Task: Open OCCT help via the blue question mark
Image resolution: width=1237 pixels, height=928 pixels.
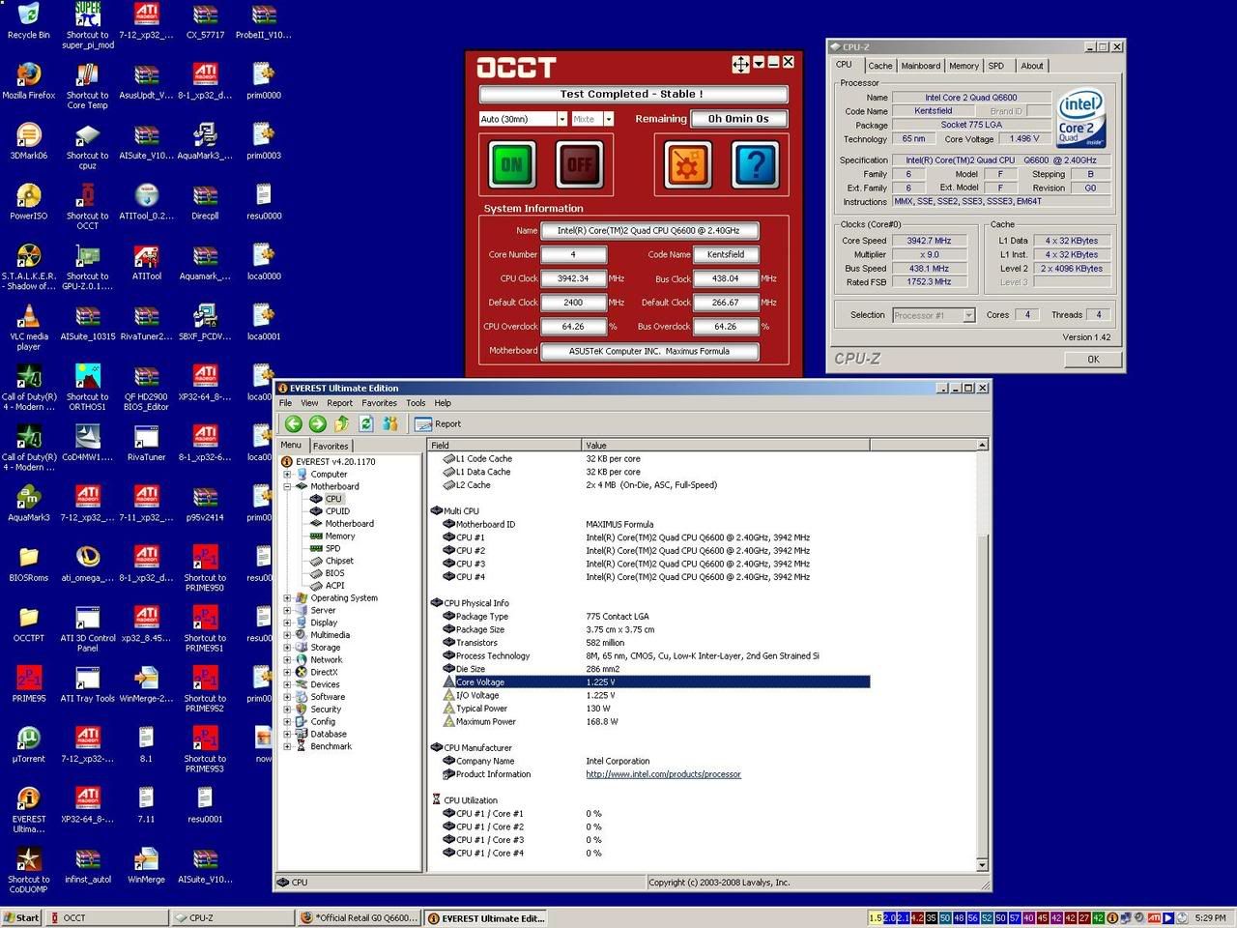Action: [755, 163]
